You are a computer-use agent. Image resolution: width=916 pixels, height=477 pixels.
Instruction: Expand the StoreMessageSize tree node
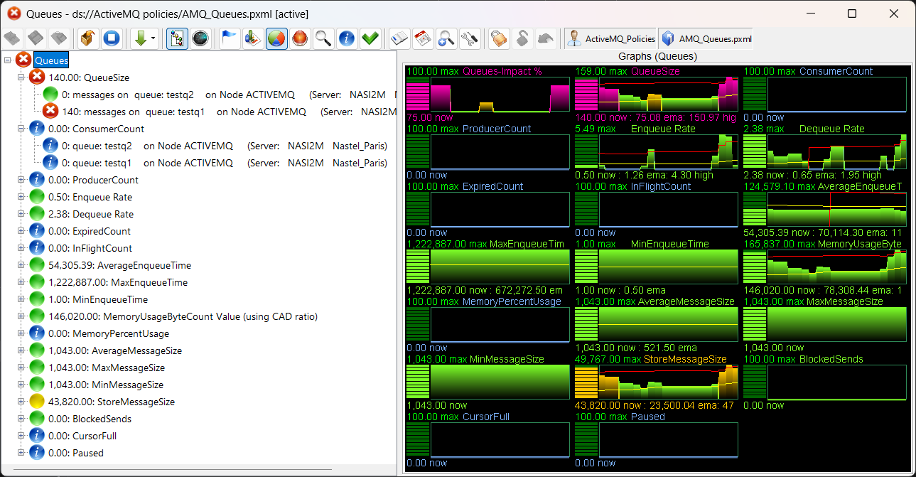tap(21, 402)
